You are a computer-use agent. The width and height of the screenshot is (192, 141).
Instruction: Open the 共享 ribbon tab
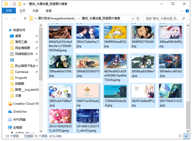point(35,11)
